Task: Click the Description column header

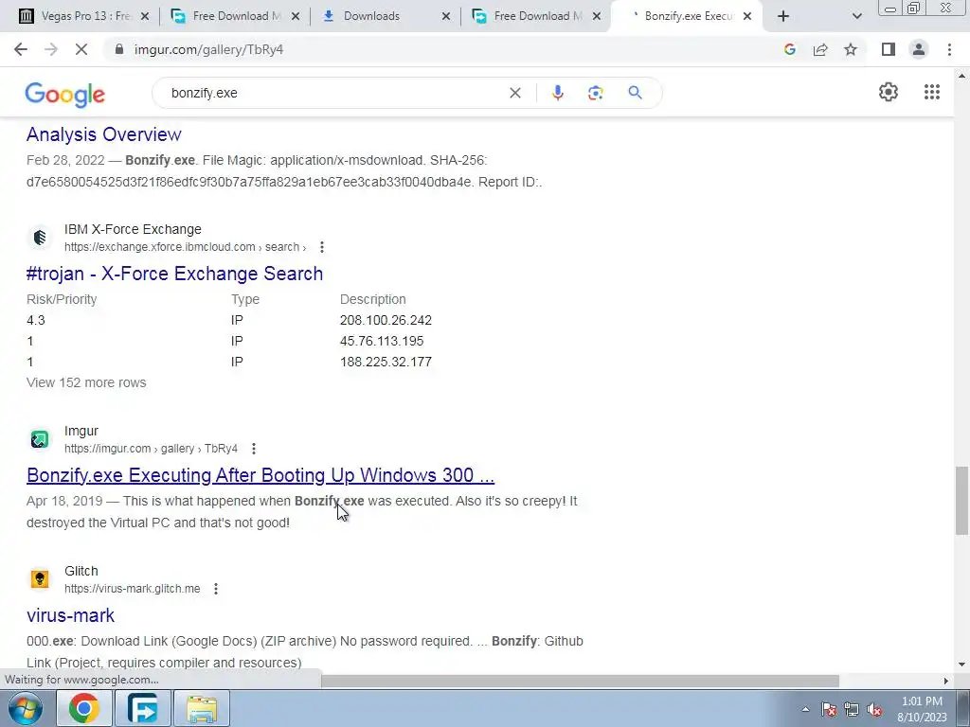Action: coord(373,299)
